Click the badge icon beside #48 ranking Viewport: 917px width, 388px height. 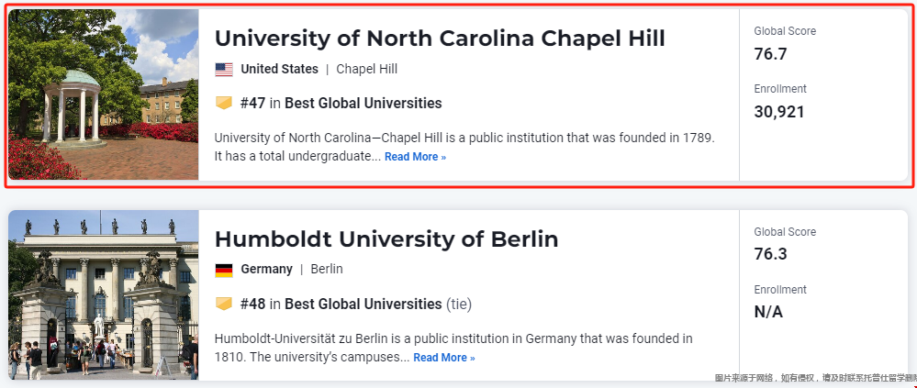(224, 304)
